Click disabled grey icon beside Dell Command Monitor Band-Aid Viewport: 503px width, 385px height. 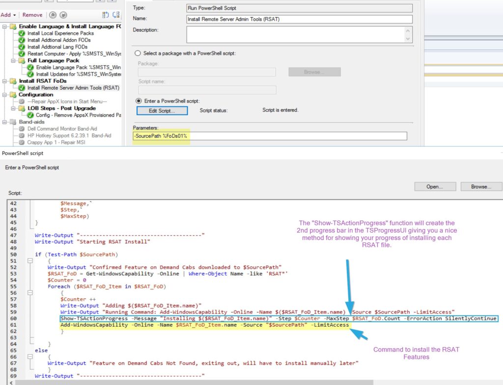tap(22, 128)
